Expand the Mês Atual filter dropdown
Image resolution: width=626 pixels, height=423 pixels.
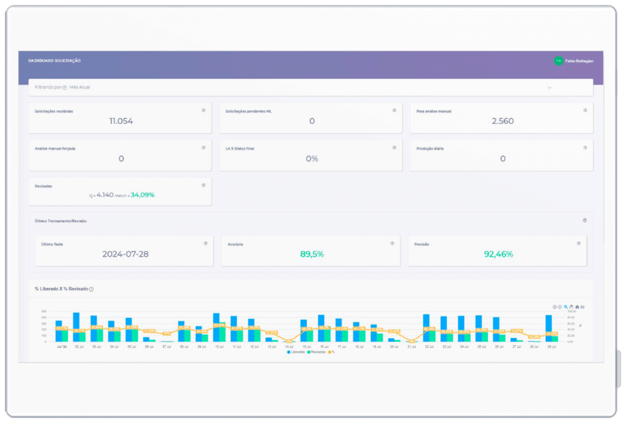[x=551, y=87]
